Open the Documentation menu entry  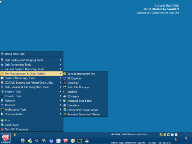tap(31, 114)
